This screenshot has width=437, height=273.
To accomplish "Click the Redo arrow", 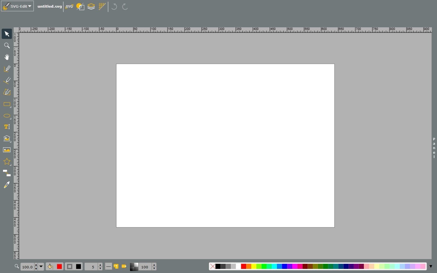I will tap(125, 7).
